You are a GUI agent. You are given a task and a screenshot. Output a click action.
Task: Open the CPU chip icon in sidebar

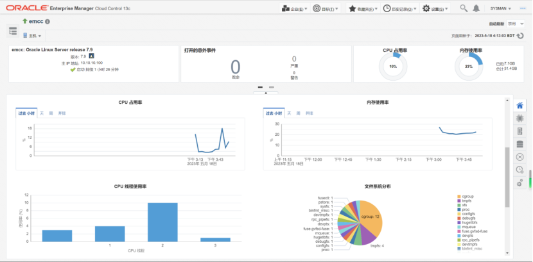[520, 118]
